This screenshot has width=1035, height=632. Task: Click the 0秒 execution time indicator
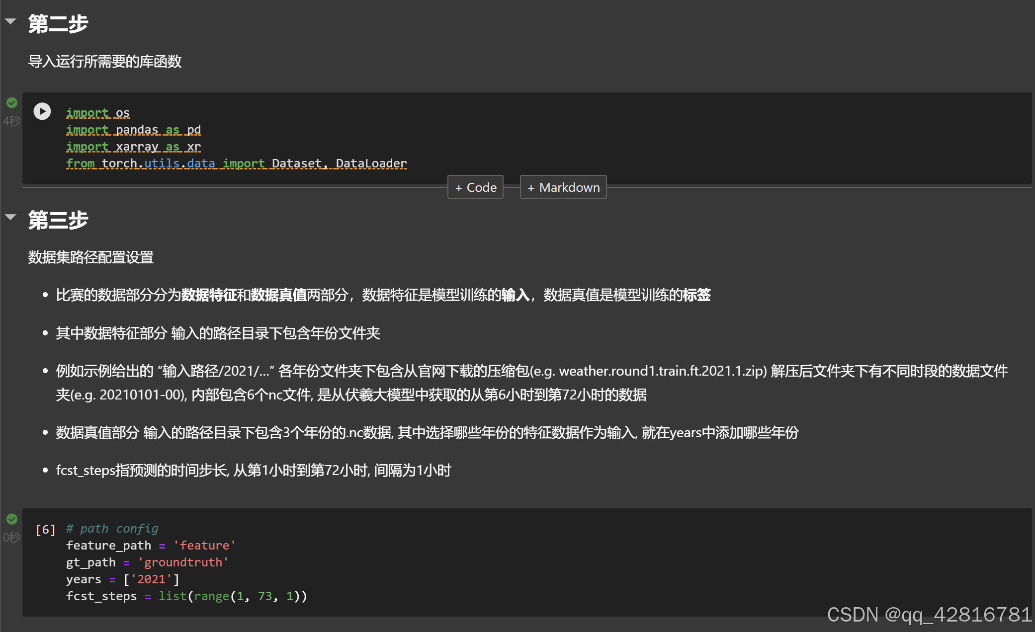click(x=11, y=537)
